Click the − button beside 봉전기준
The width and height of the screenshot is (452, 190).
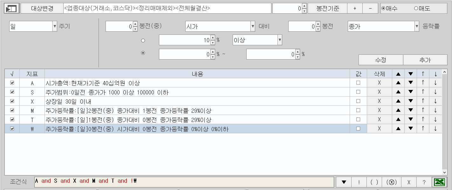pyautogui.click(x=370, y=9)
